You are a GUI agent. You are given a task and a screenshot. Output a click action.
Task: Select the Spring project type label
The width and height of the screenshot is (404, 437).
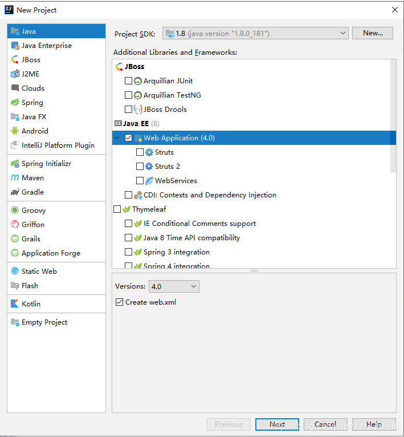point(32,102)
